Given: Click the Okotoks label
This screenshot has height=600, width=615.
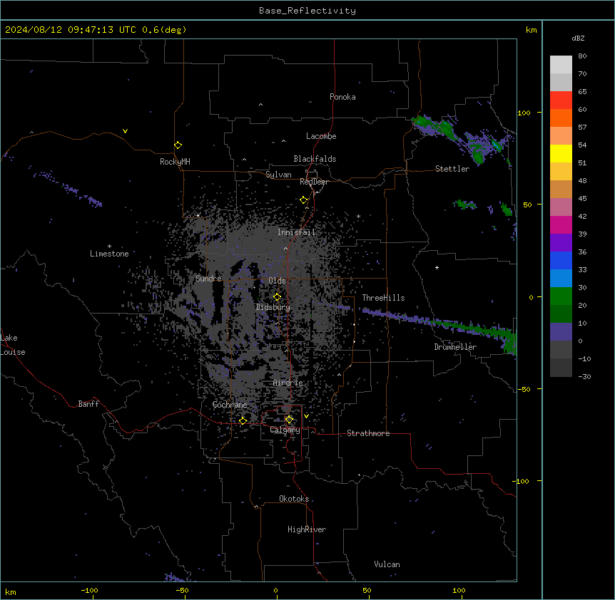Looking at the screenshot, I should coord(294,499).
